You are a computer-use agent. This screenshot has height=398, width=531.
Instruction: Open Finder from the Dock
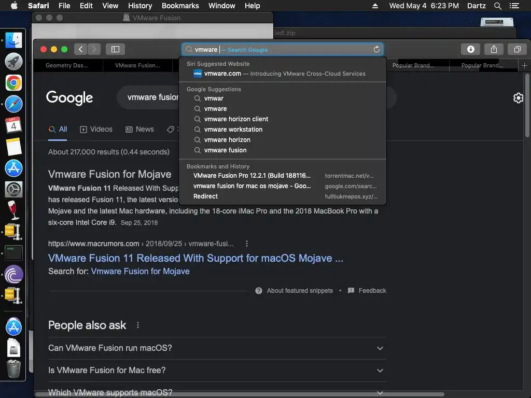pyautogui.click(x=13, y=40)
